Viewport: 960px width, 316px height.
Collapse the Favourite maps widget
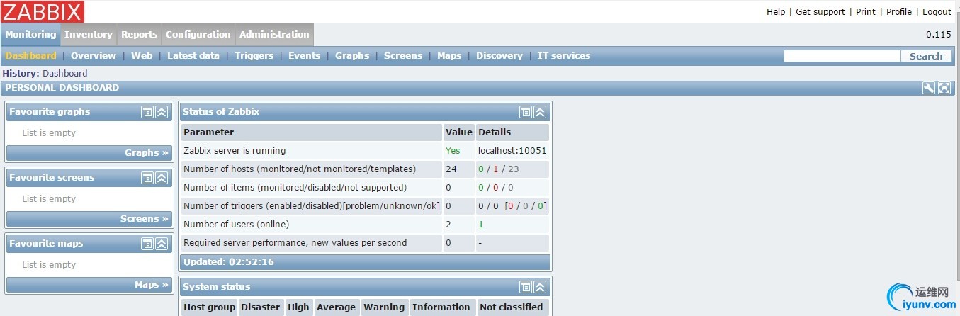pos(162,244)
